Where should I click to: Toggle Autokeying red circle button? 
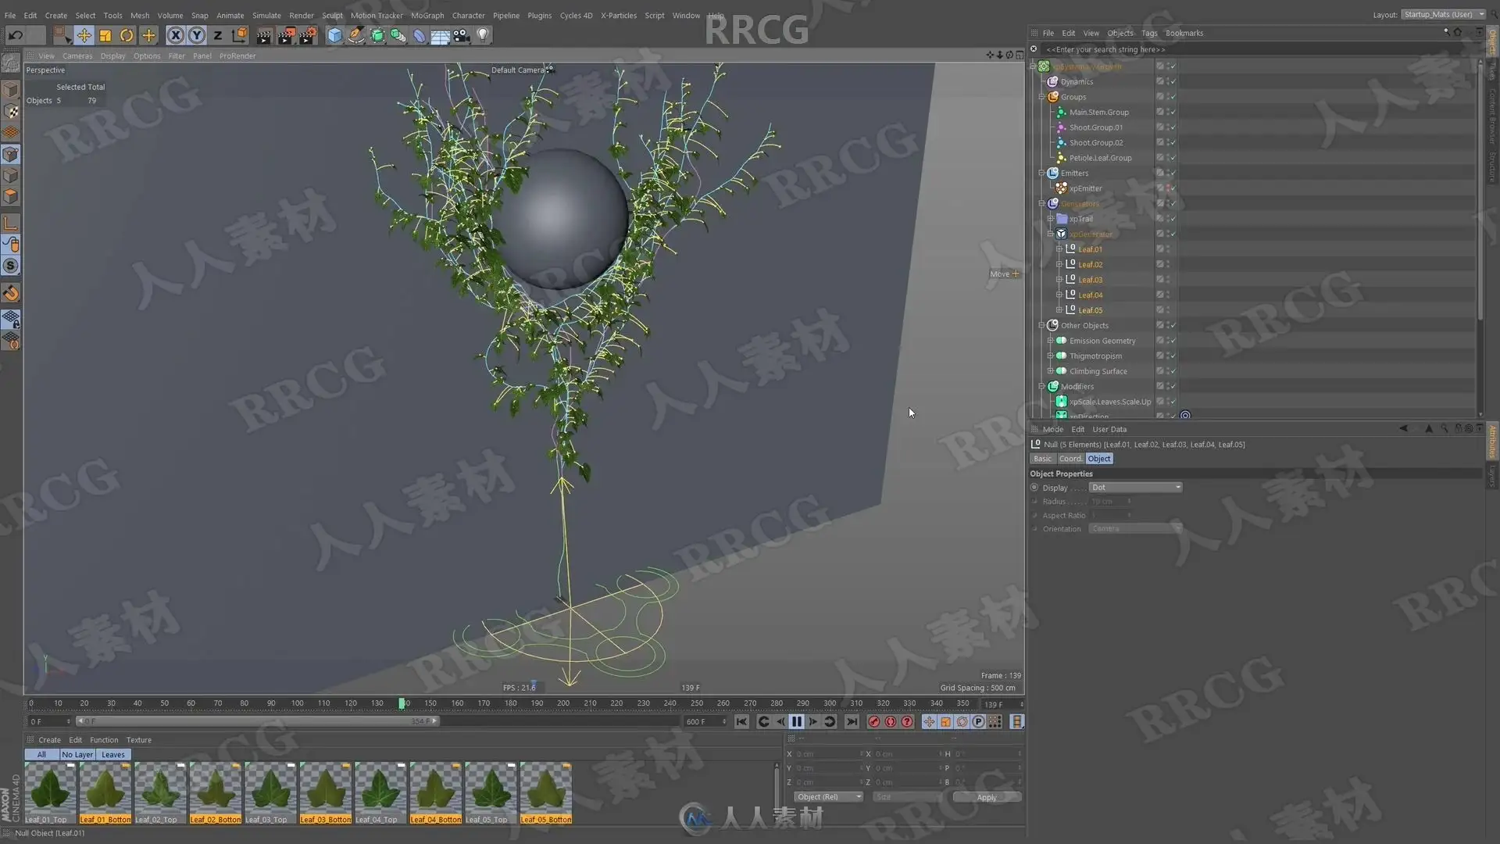(891, 722)
